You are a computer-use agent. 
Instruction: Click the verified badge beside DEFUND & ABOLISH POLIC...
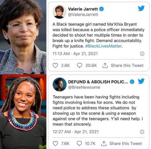click(x=132, y=82)
